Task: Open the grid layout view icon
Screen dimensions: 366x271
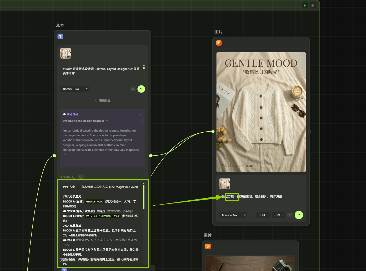Action: (x=313, y=6)
